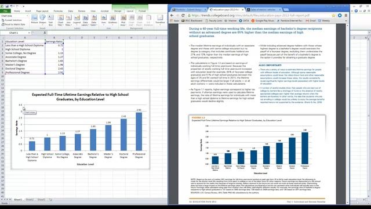This screenshot has height=209, width=371.
Task: Insert a Text Box from the ribbon
Action: click(50, 20)
